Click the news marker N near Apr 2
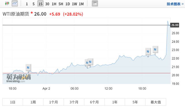This screenshot has height=108, width=185. 28,68
